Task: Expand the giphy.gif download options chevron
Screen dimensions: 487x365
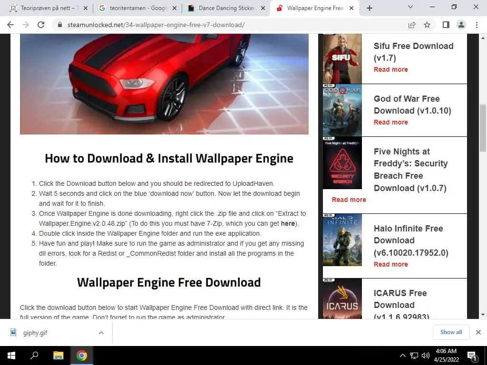Action: (x=101, y=333)
